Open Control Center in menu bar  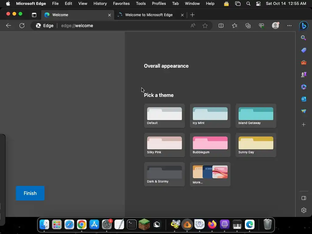258,4
